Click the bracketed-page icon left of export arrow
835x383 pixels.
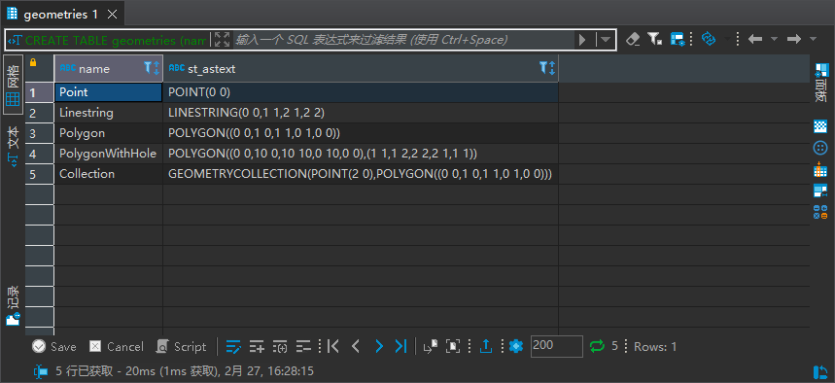click(x=453, y=347)
